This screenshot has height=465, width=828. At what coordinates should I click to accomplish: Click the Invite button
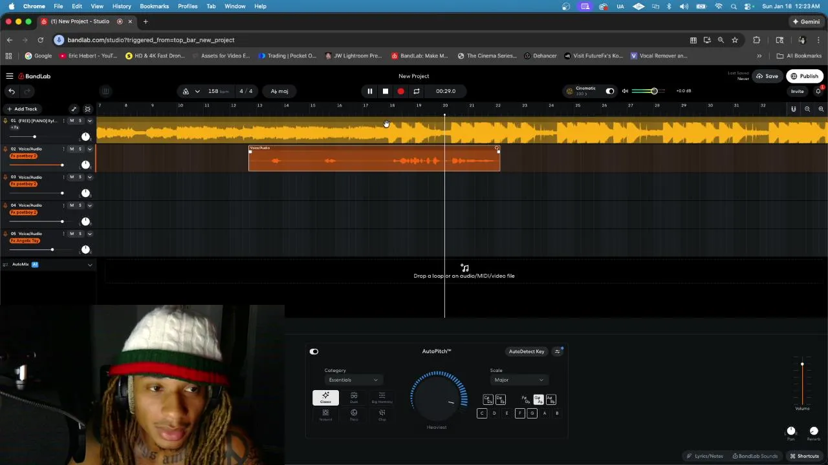(797, 91)
